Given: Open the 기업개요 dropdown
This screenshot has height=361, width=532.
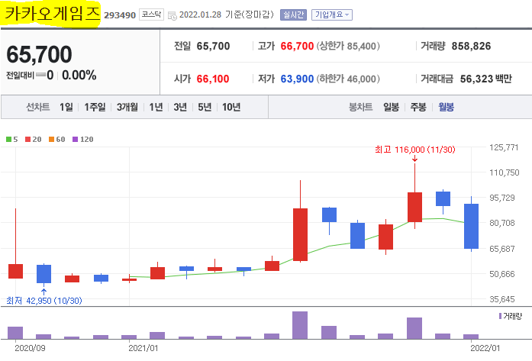Looking at the screenshot, I should tap(332, 15).
